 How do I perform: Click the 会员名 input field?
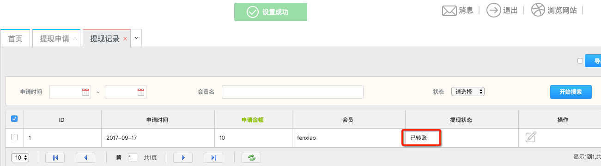(292, 92)
